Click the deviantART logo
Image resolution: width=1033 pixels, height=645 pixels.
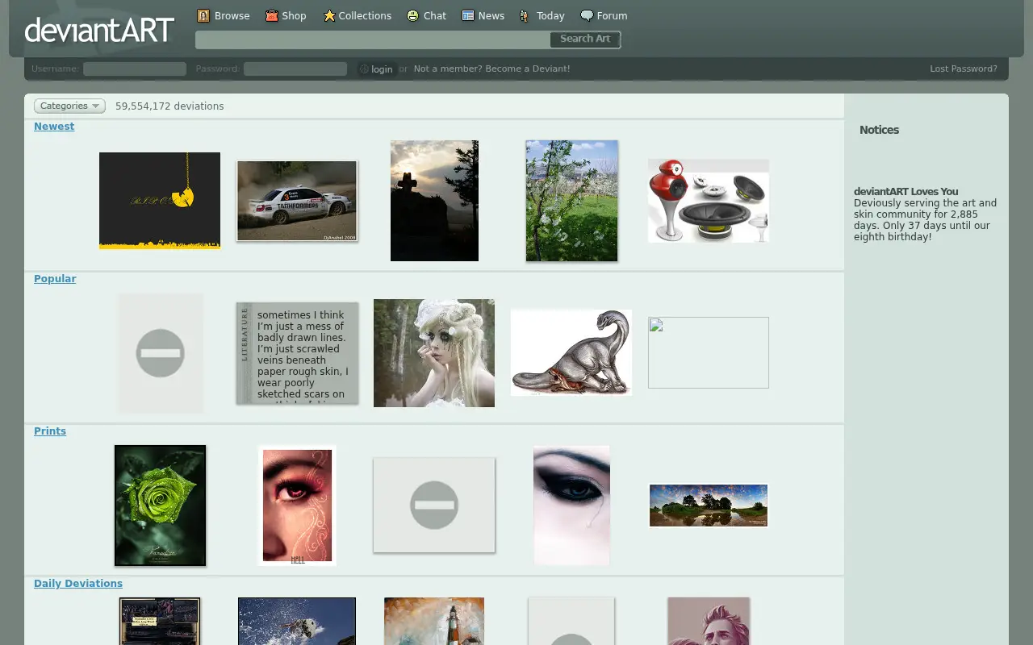(99, 31)
